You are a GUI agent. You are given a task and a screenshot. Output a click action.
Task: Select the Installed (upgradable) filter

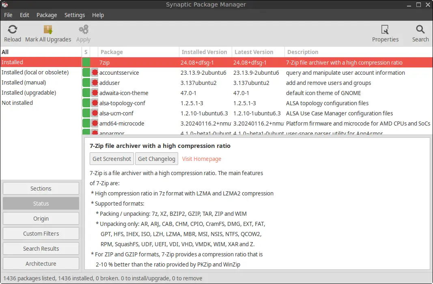pos(29,93)
